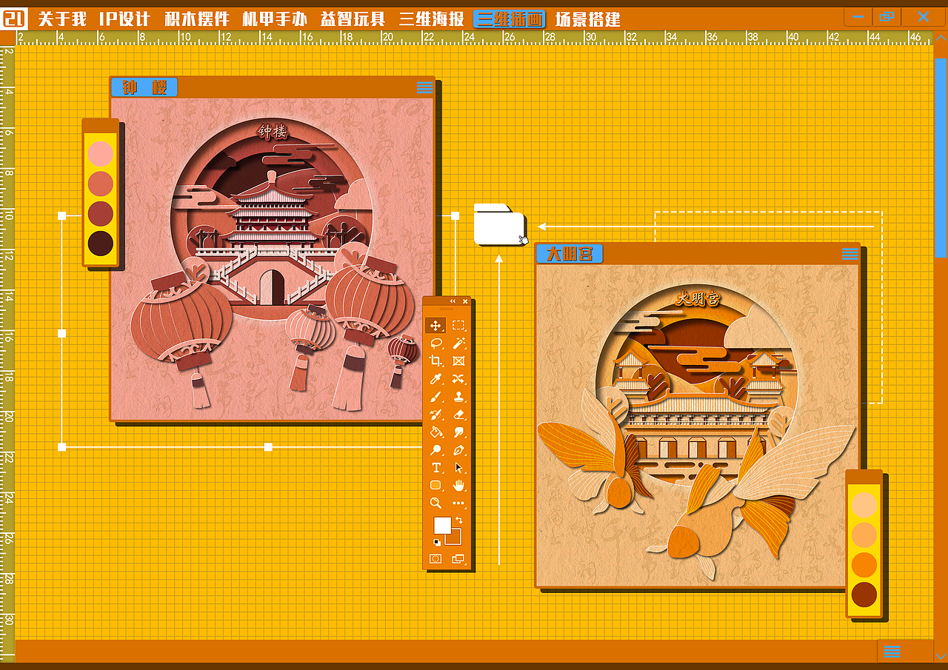The width and height of the screenshot is (948, 670).
Task: Pick the salmon swatch in 钟楼 palette
Action: coord(100,184)
